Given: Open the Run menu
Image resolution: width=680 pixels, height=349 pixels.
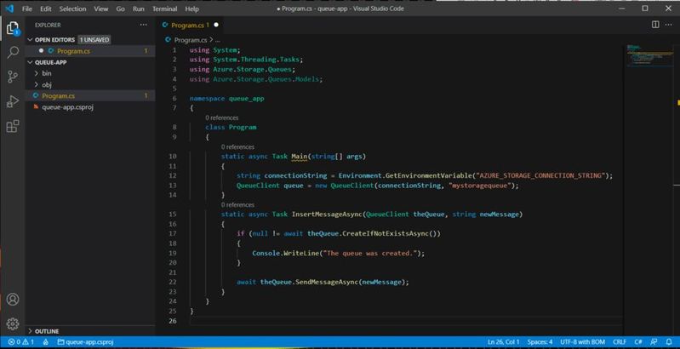Looking at the screenshot, I should click(139, 9).
